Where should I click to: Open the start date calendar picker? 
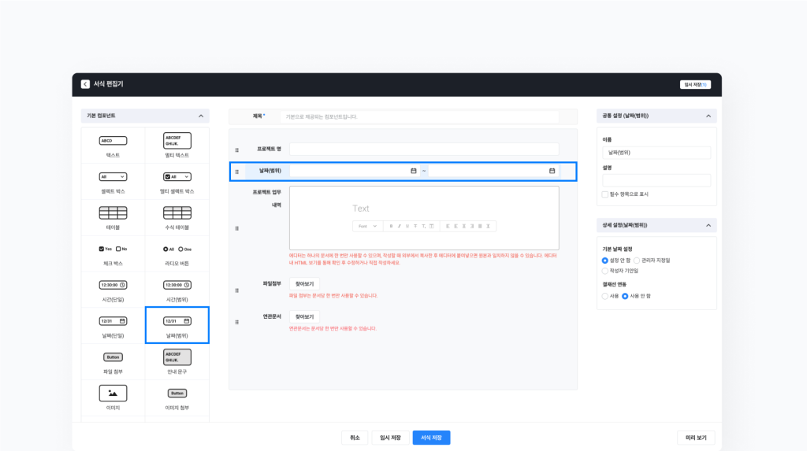tap(413, 171)
